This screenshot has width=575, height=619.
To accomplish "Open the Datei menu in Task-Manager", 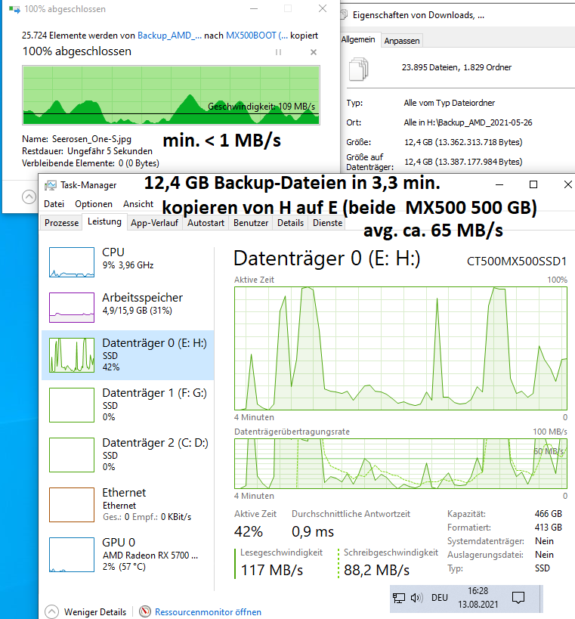I will pyautogui.click(x=54, y=204).
